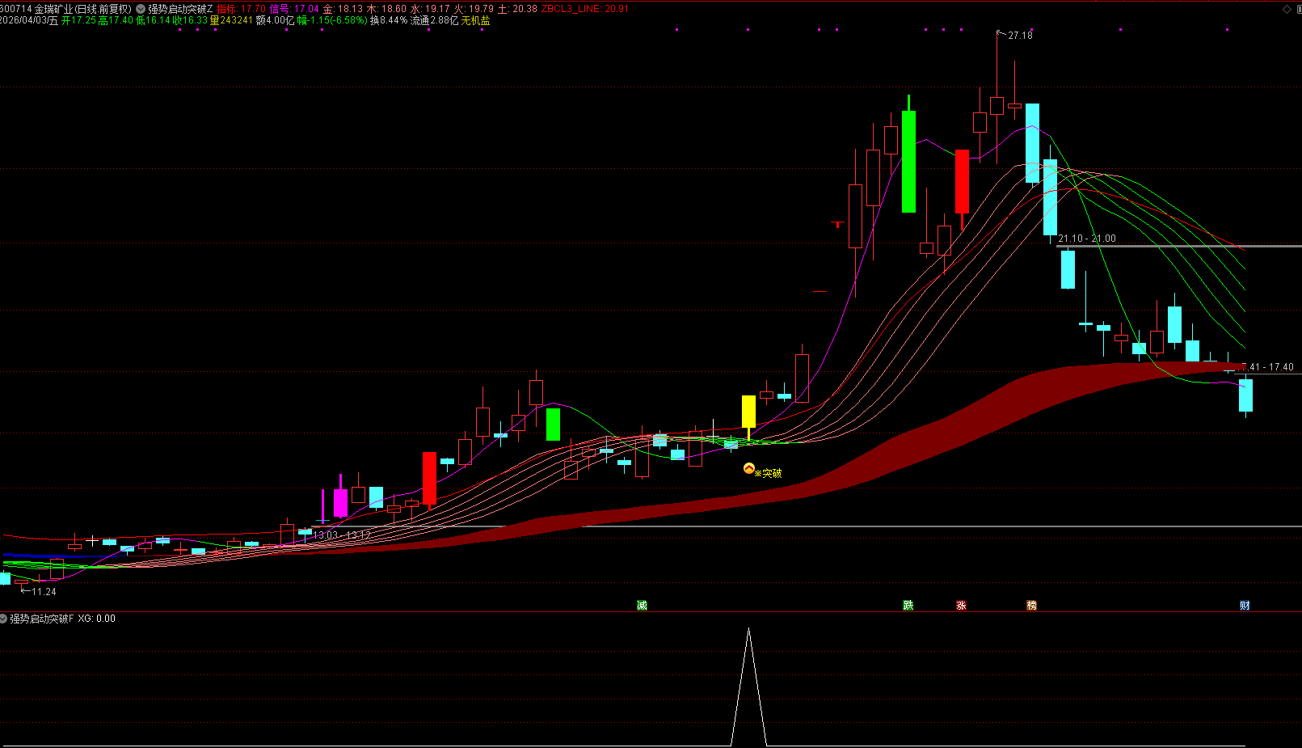This screenshot has width=1302, height=748.
Task: Click the orange 突破 breakout signal icon
Action: pos(749,468)
